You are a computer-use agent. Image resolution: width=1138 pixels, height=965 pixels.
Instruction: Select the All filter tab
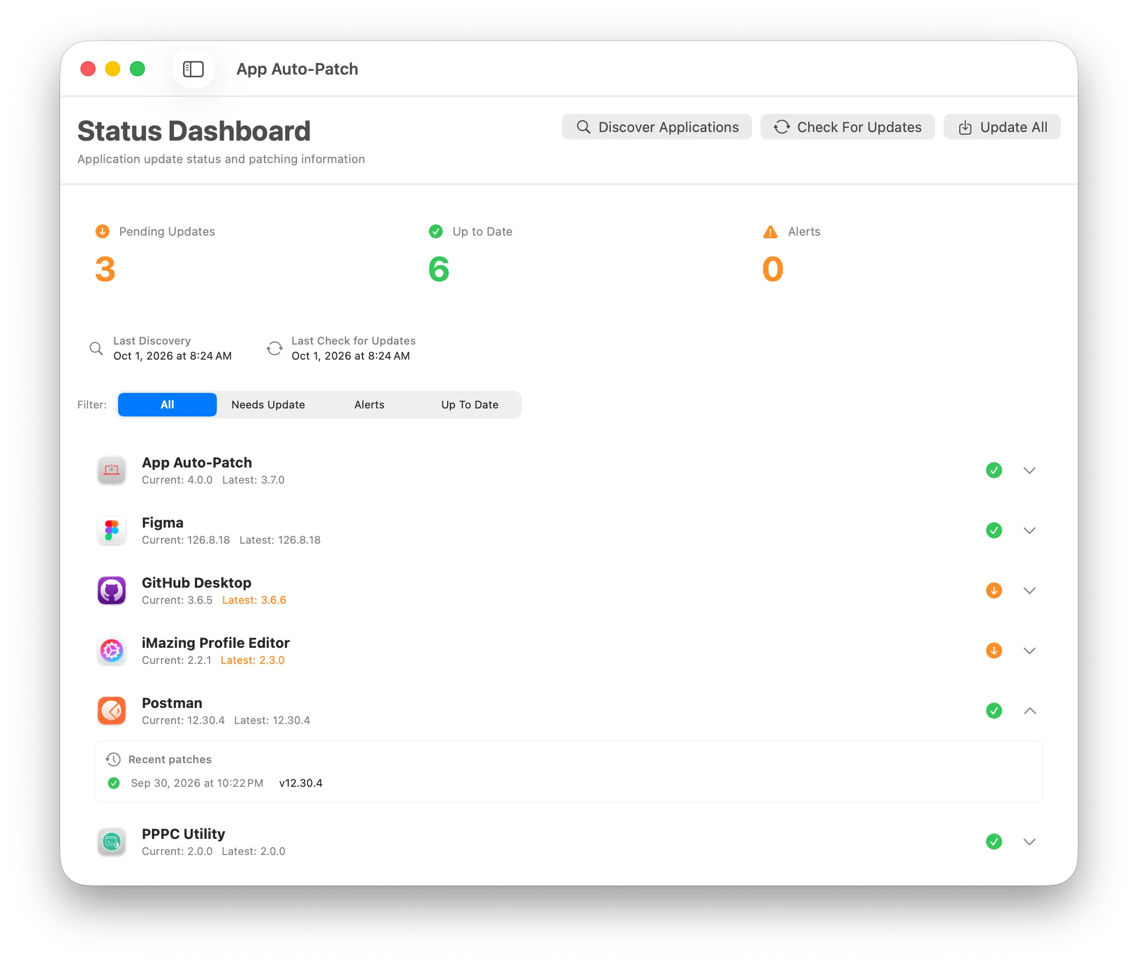(x=167, y=405)
